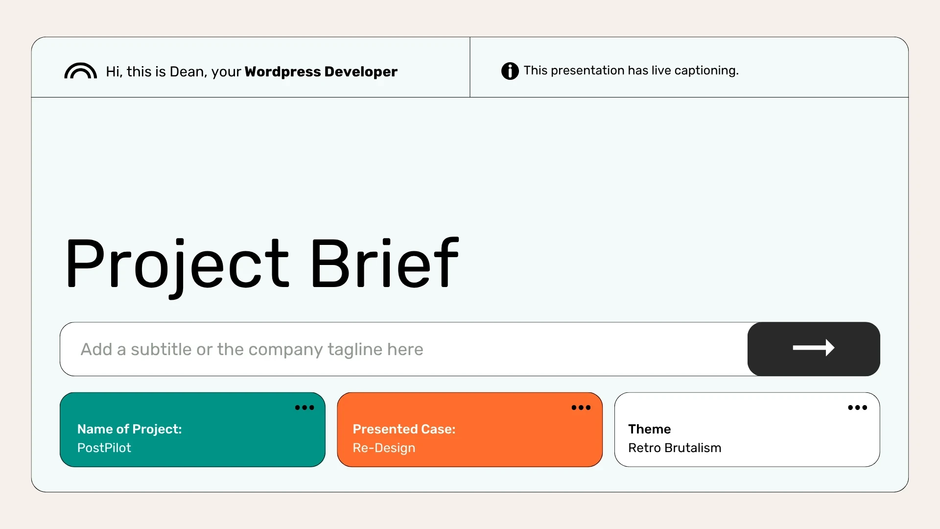940x529 pixels.
Task: Click "This presentation has live captioning." text
Action: [631, 71]
